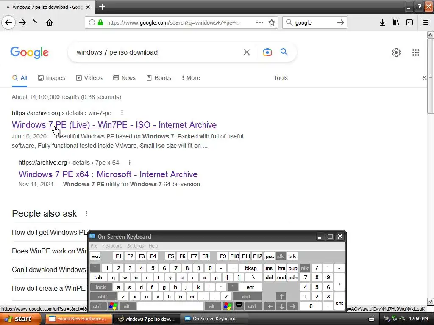Go back with the browser back arrow

click(8, 22)
